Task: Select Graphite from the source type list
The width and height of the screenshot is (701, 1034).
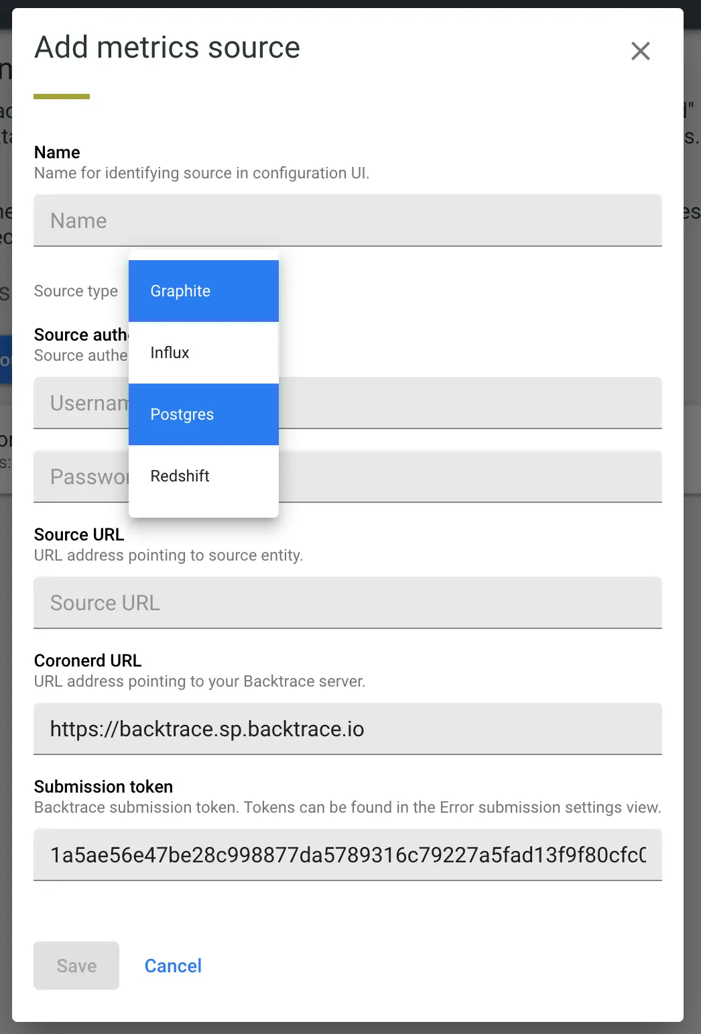Action: point(203,291)
